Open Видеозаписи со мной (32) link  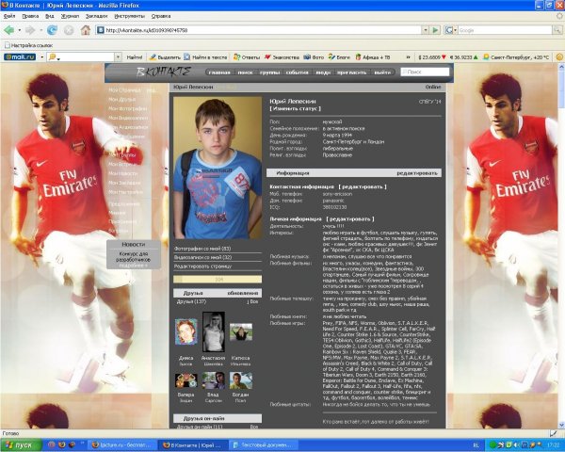(202, 257)
